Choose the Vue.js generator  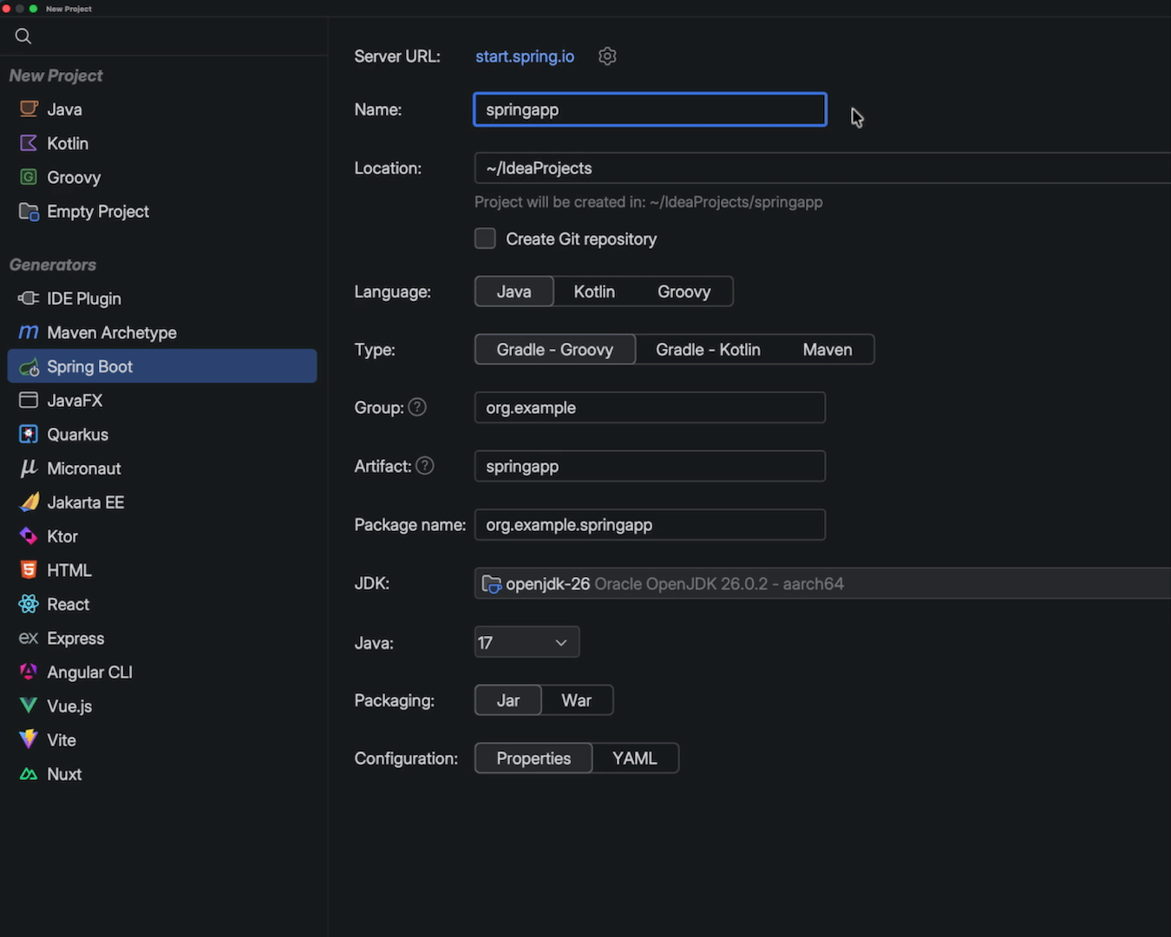(162, 706)
